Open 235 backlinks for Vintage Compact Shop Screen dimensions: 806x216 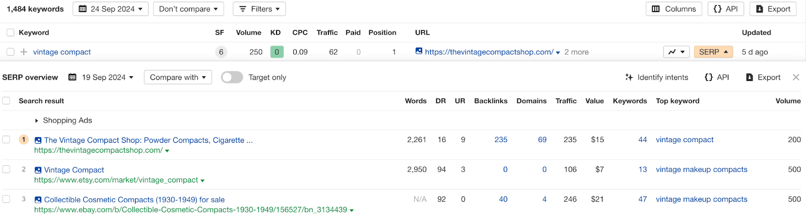[501, 140]
